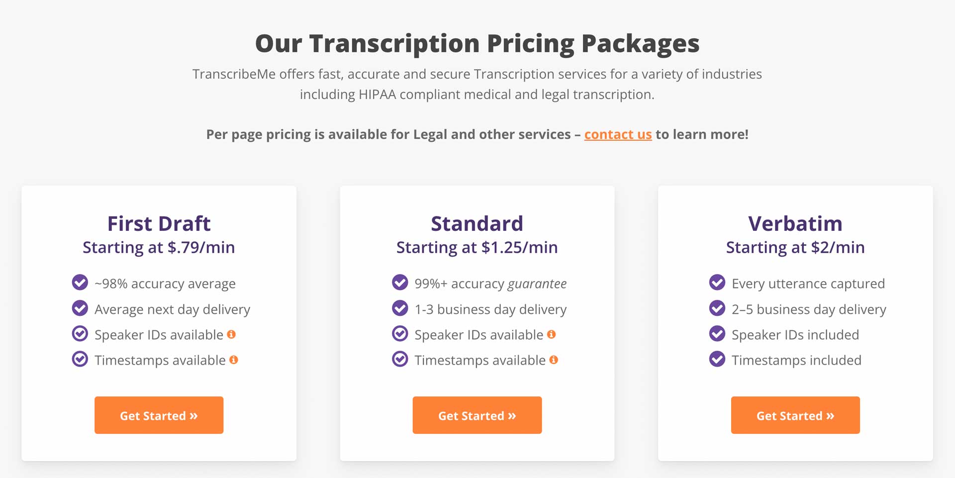955x478 pixels.
Task: Open the contact us link
Action: point(618,134)
